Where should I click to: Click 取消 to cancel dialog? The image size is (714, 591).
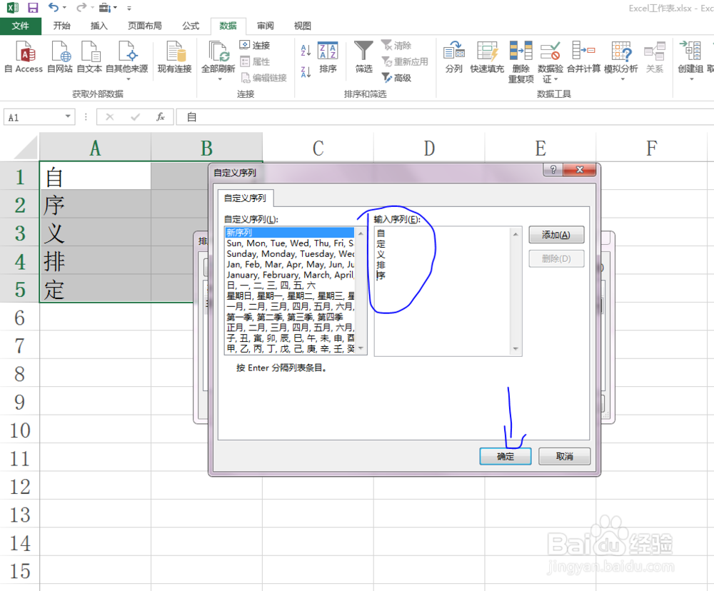(x=565, y=456)
